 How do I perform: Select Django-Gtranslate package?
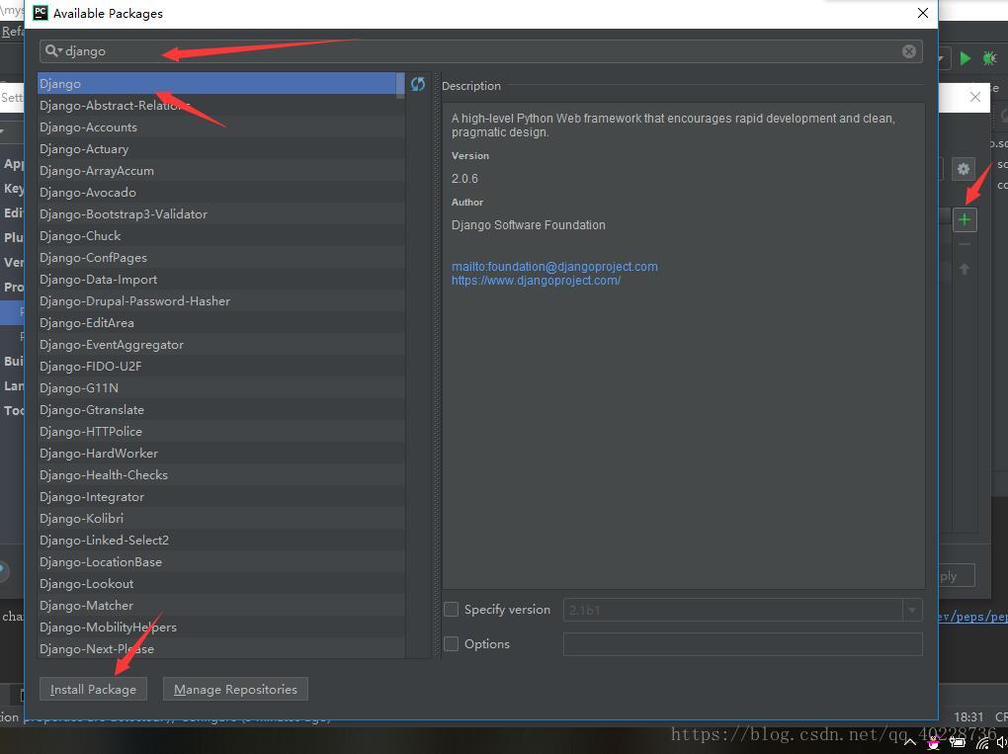click(x=221, y=409)
